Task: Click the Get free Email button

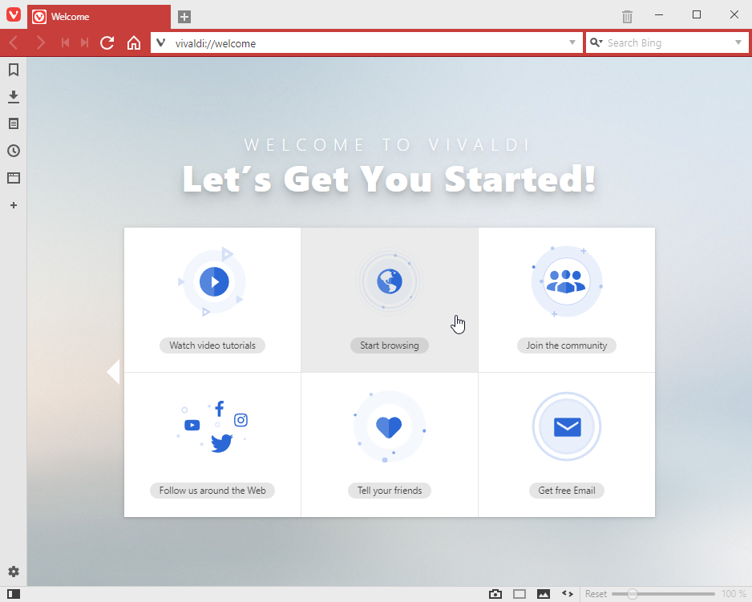Action: [566, 491]
